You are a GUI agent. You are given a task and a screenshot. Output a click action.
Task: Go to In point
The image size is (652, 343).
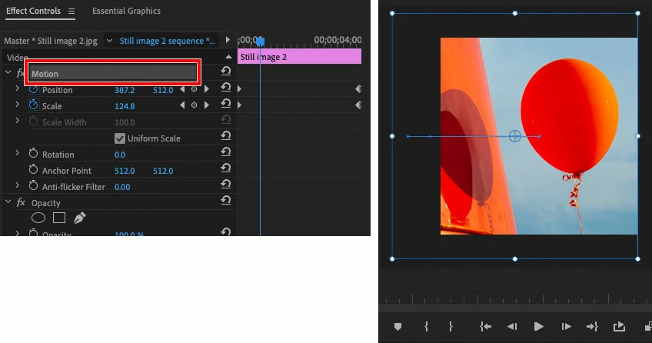[x=486, y=327]
